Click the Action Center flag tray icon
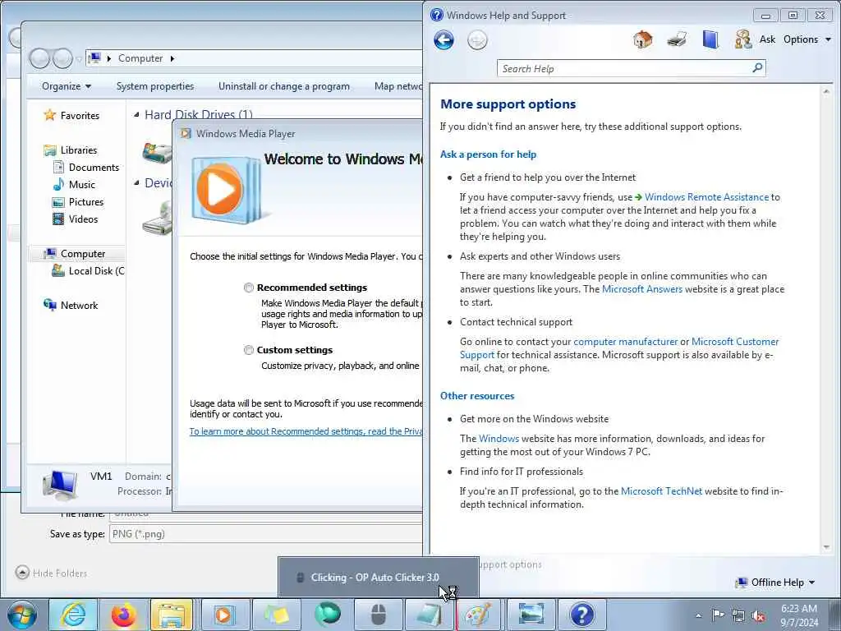 click(718, 615)
